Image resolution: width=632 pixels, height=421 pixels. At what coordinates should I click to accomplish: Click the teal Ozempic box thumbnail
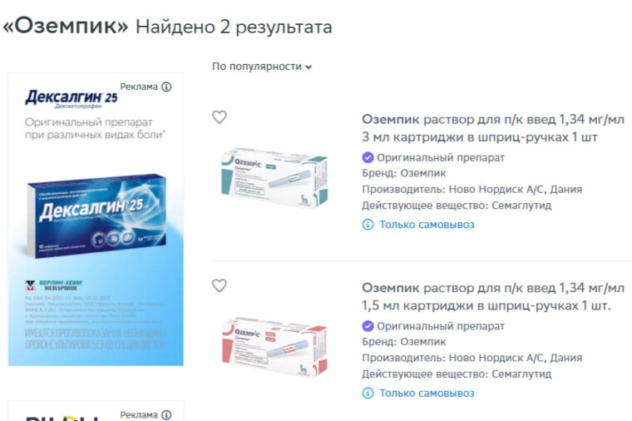pyautogui.click(x=274, y=177)
